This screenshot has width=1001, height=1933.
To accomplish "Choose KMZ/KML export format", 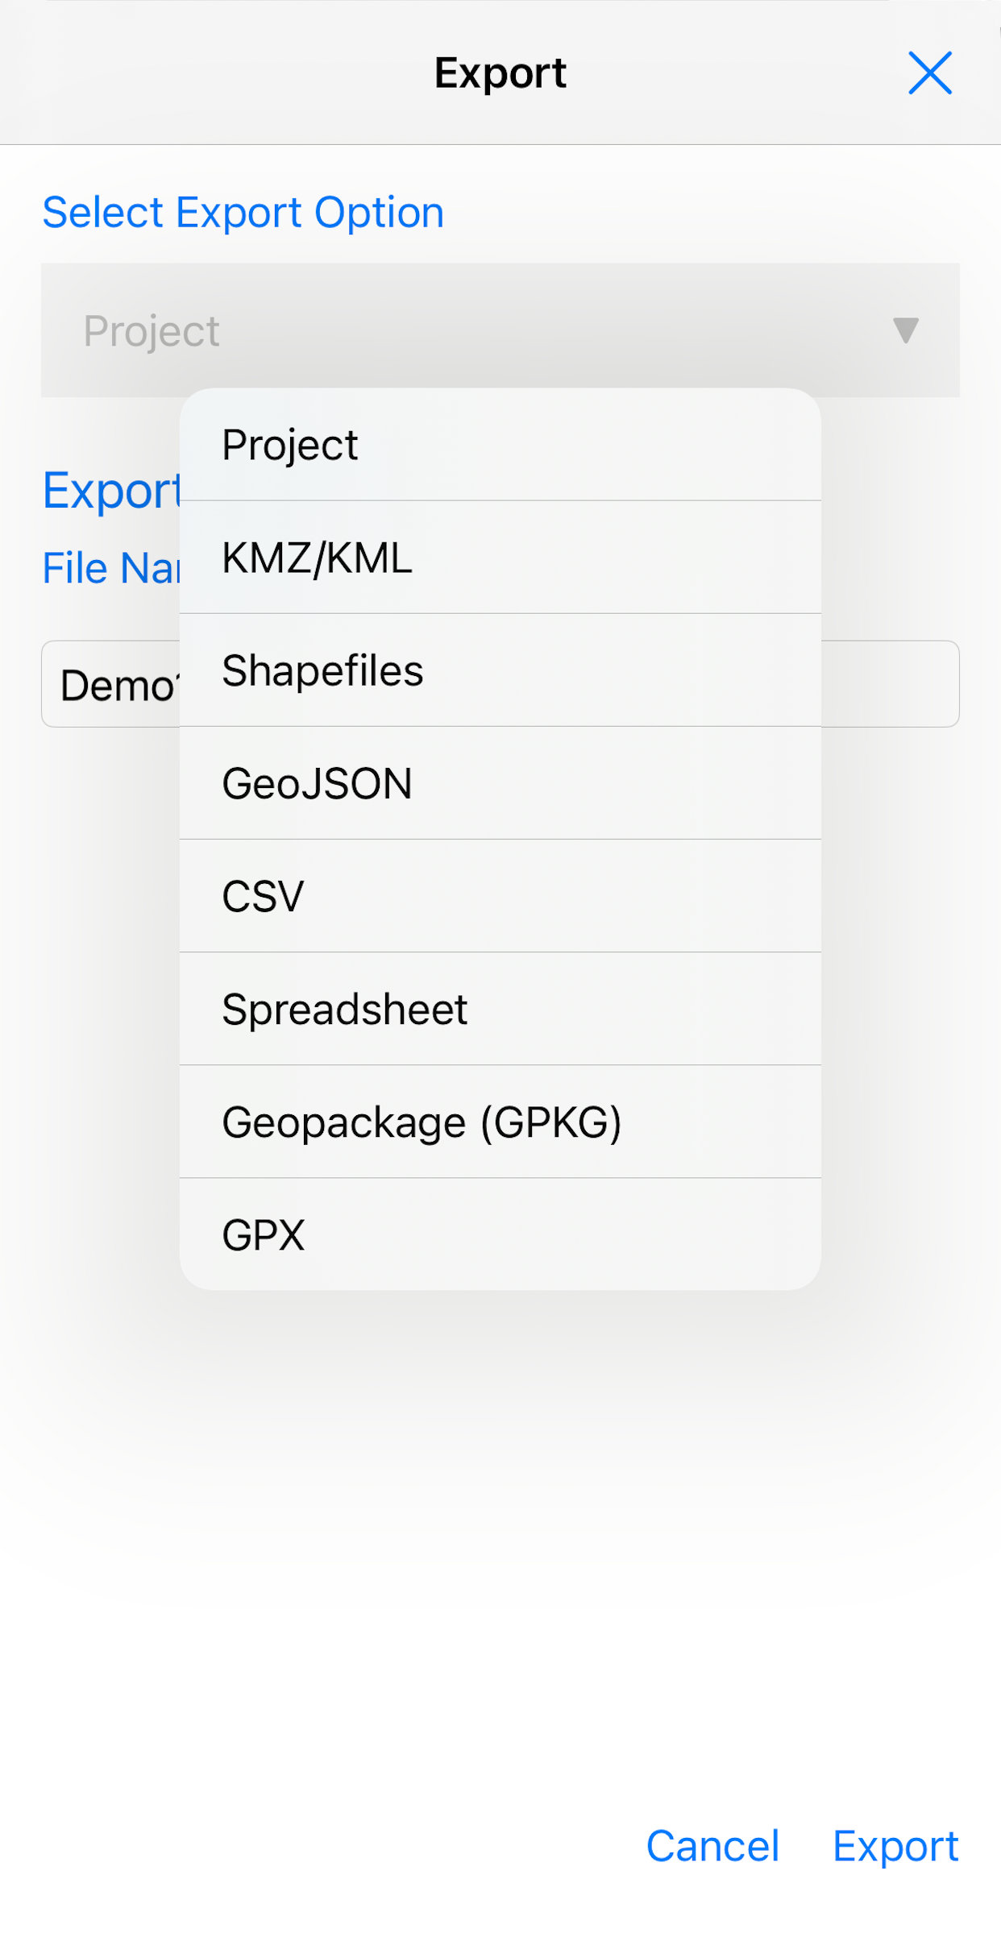I will [x=500, y=558].
